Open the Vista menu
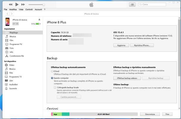The image size is (181, 119). pyautogui.click(x=21, y=10)
